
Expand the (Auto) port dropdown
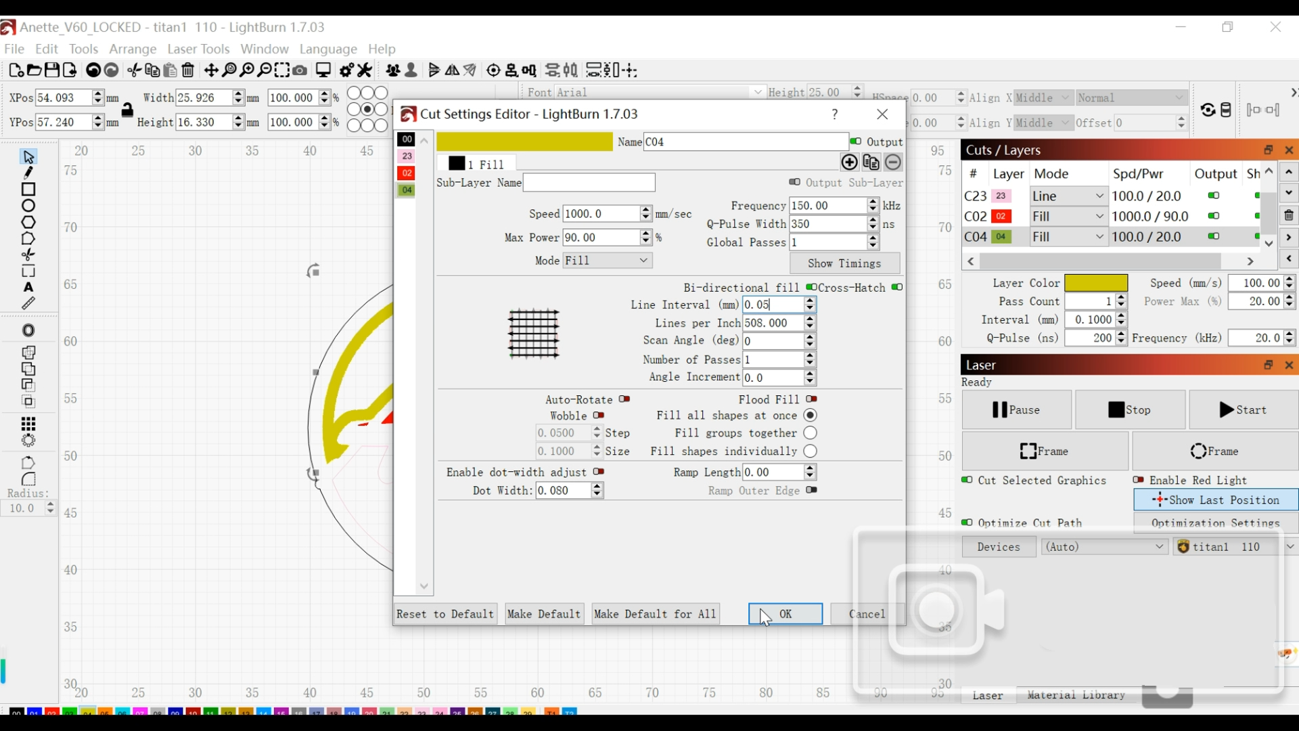coord(1104,547)
